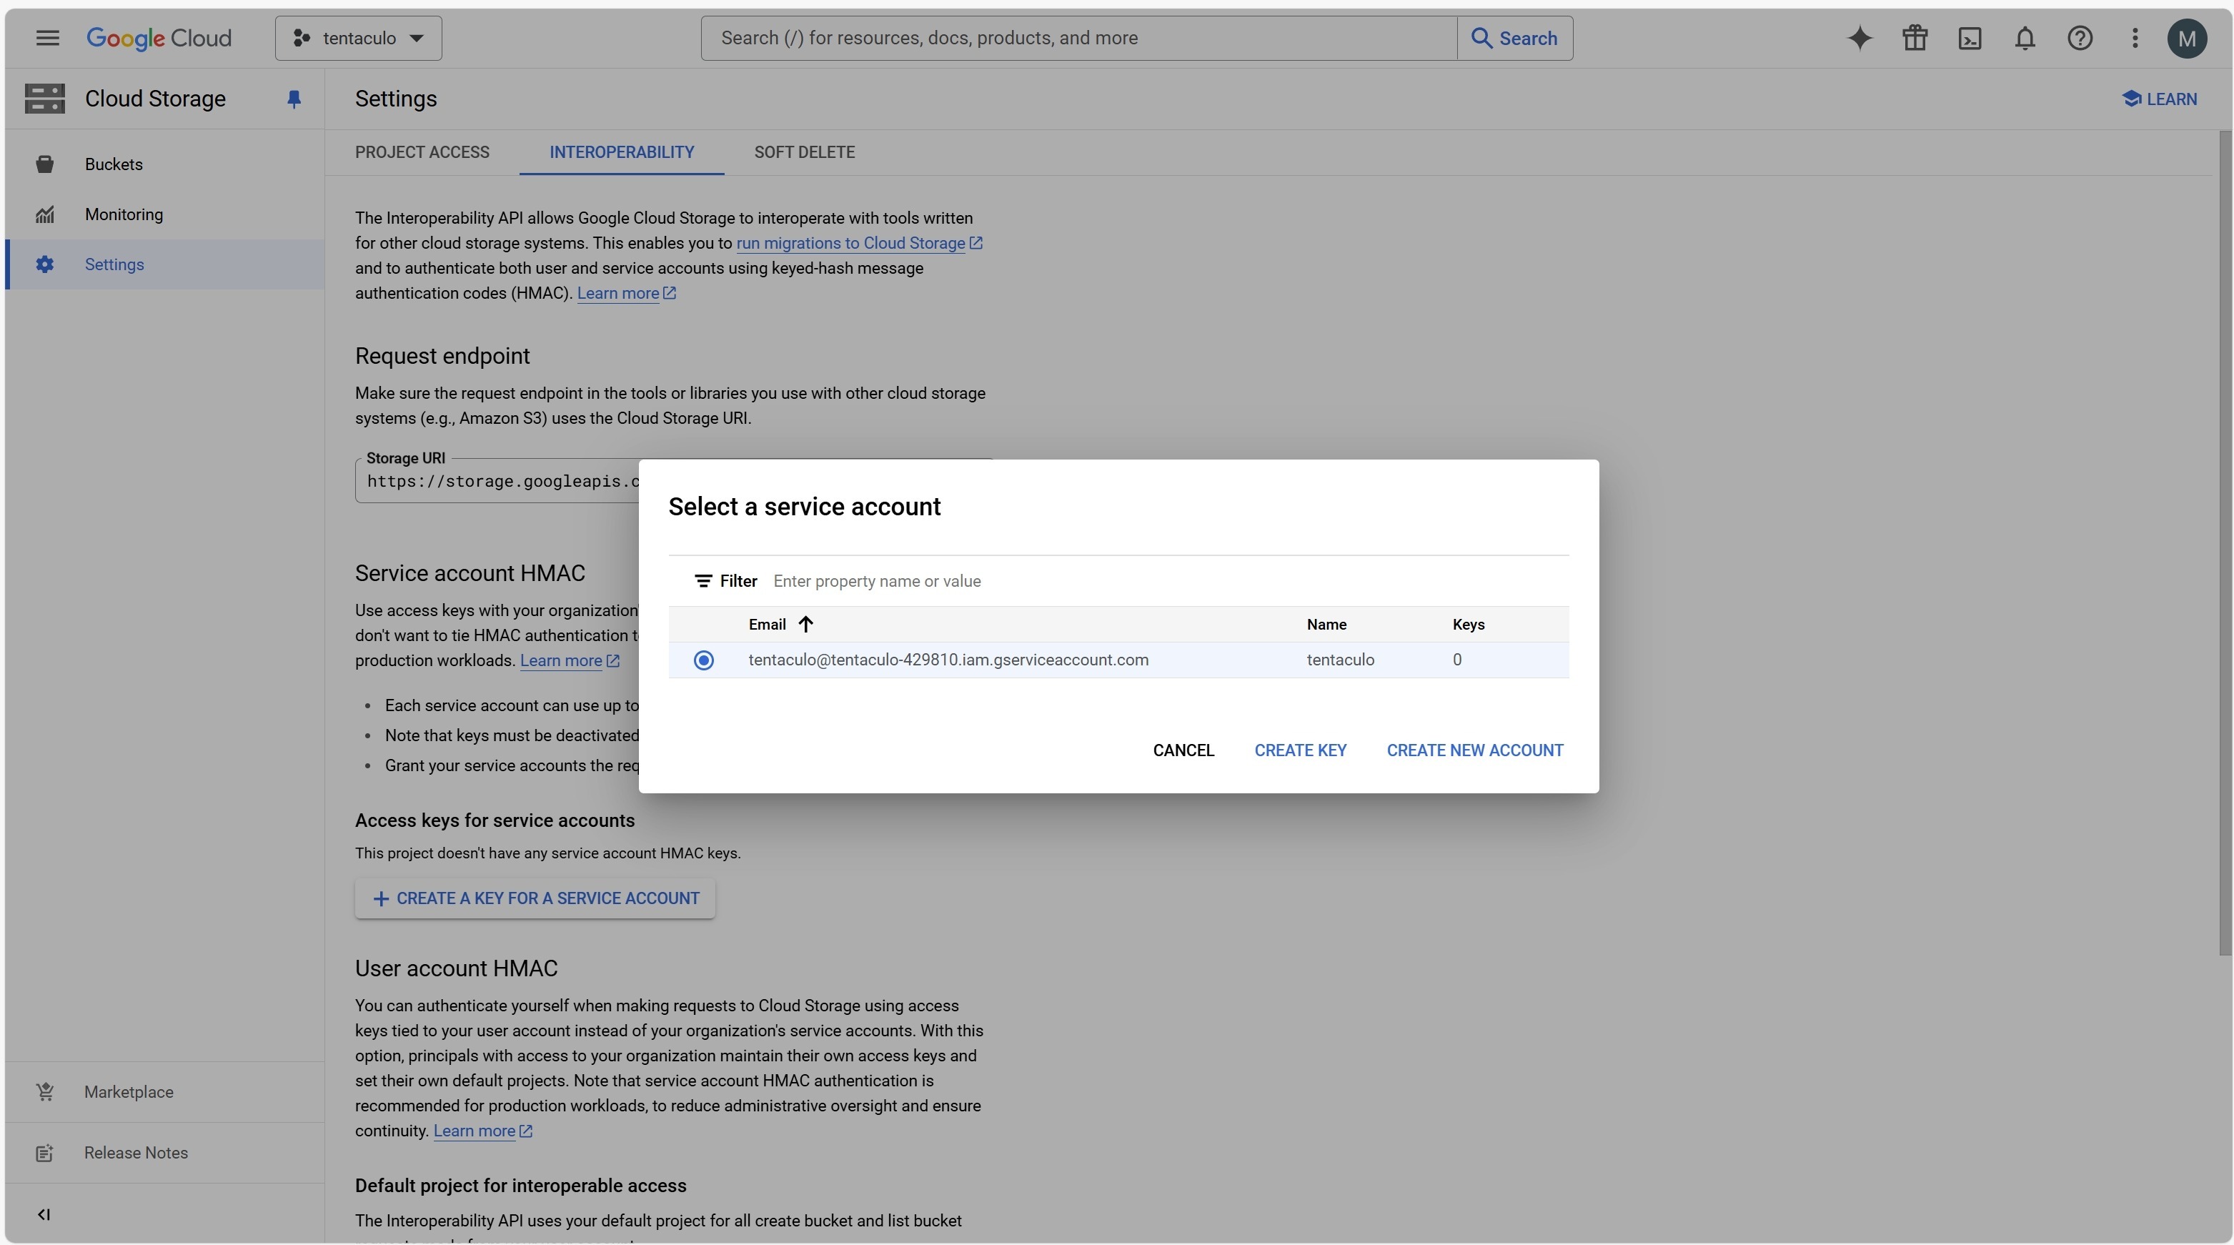Open the Gemini AI sparkle icon
The height and width of the screenshot is (1245, 2234).
[1860, 38]
